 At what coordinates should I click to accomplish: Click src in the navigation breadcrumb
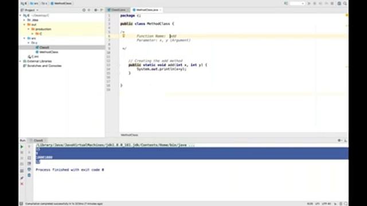pyautogui.click(x=34, y=3)
